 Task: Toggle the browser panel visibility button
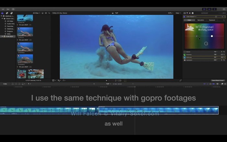click(204, 9)
